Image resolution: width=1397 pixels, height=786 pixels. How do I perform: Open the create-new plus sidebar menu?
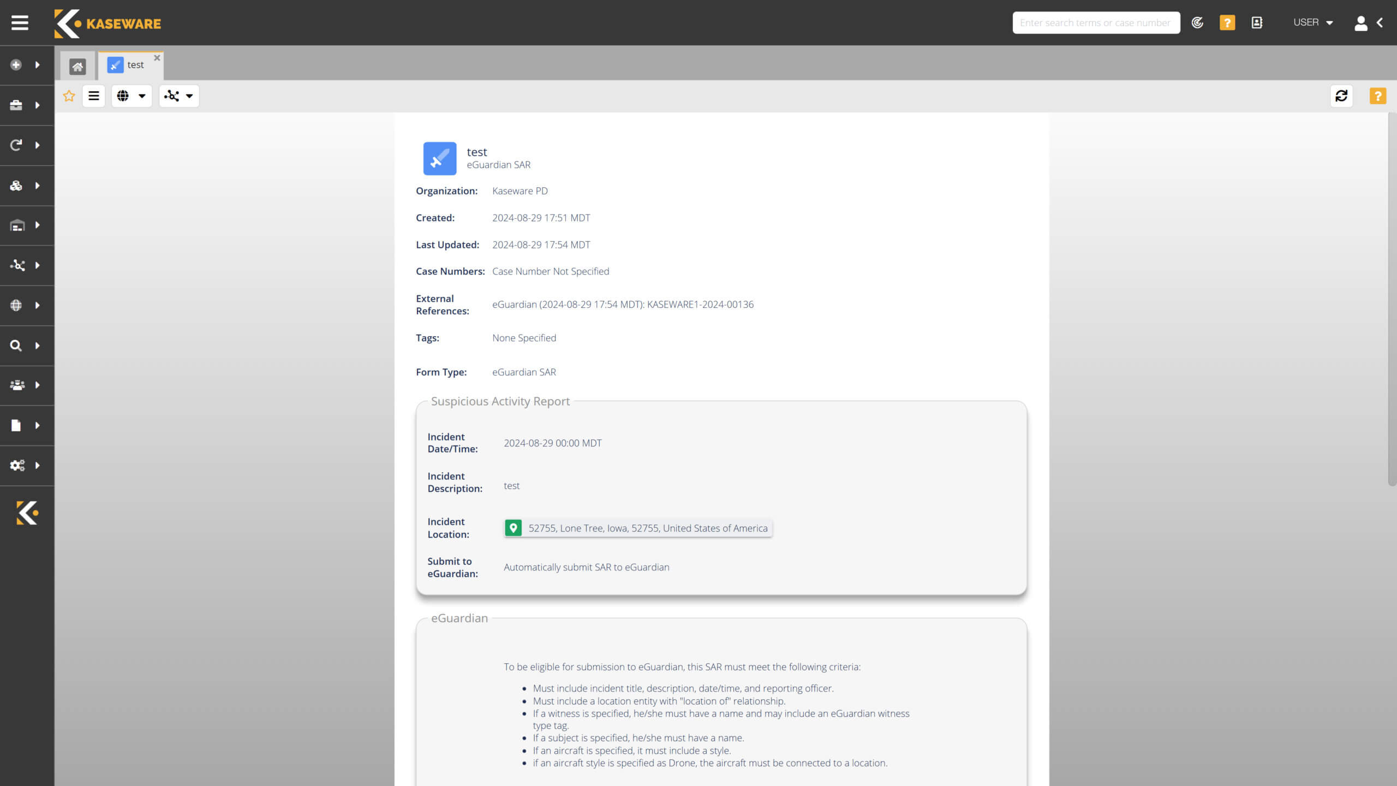pyautogui.click(x=16, y=65)
